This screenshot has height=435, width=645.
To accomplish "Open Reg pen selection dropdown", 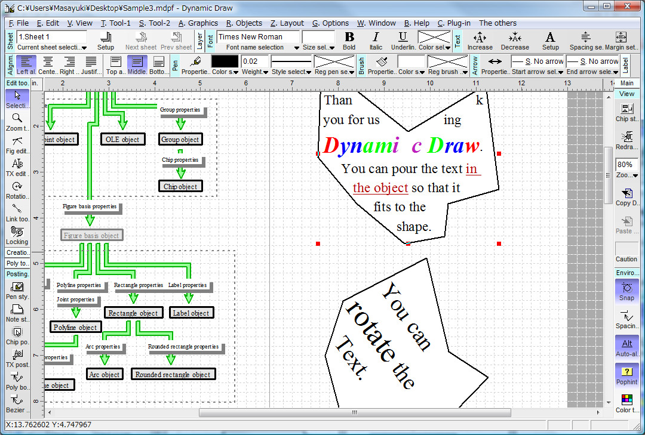I will 352,72.
